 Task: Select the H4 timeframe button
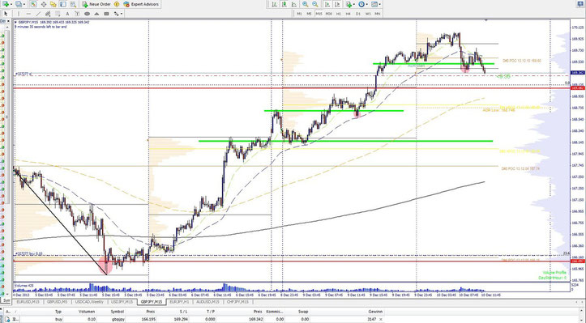click(348, 14)
